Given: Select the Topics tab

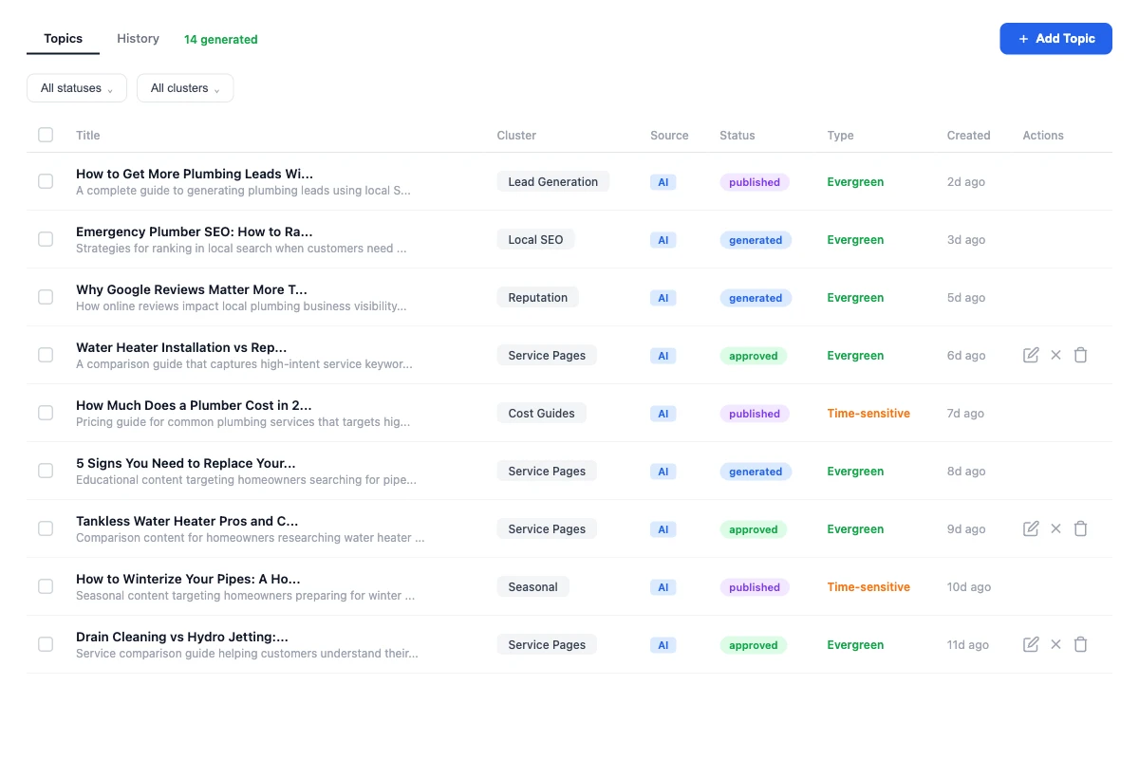Looking at the screenshot, I should [63, 39].
